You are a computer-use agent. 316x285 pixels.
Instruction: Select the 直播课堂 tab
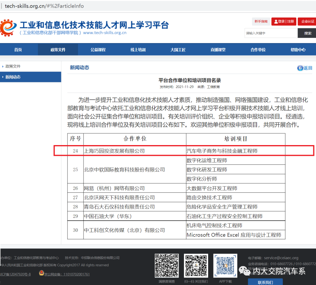point(218,50)
